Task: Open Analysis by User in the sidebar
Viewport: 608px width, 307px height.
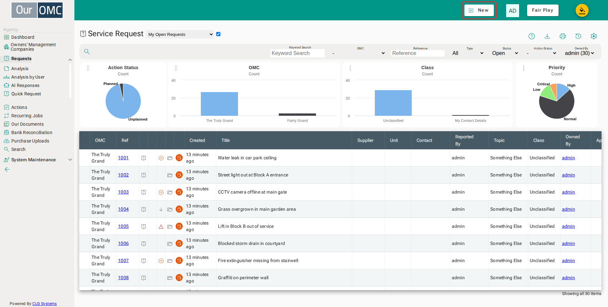Action: point(28,77)
